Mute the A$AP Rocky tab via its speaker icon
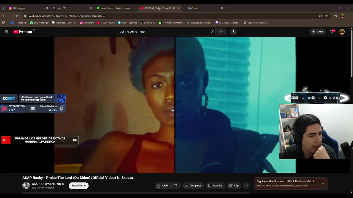 (x=174, y=8)
